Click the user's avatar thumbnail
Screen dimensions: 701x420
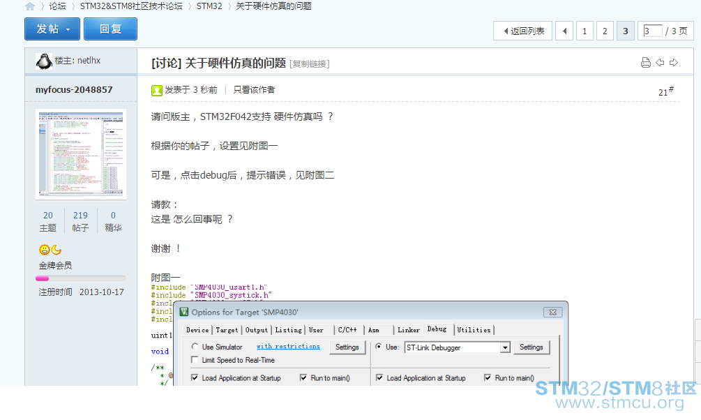pos(81,154)
